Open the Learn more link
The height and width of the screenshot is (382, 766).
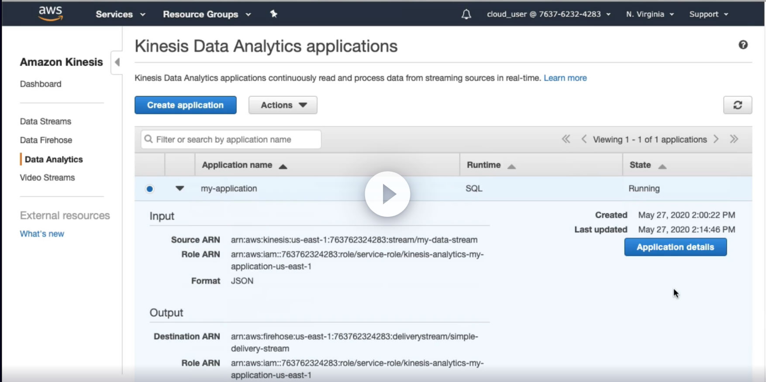(565, 78)
